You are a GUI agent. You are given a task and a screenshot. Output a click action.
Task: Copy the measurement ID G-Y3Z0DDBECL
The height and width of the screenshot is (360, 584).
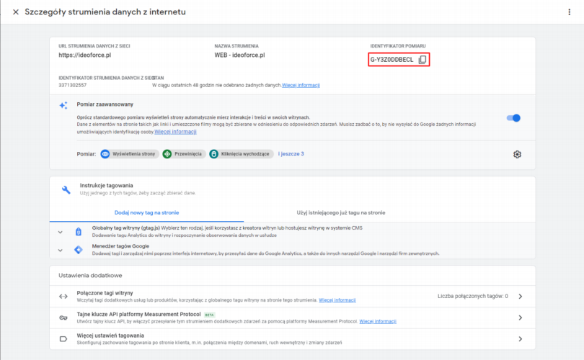(423, 60)
